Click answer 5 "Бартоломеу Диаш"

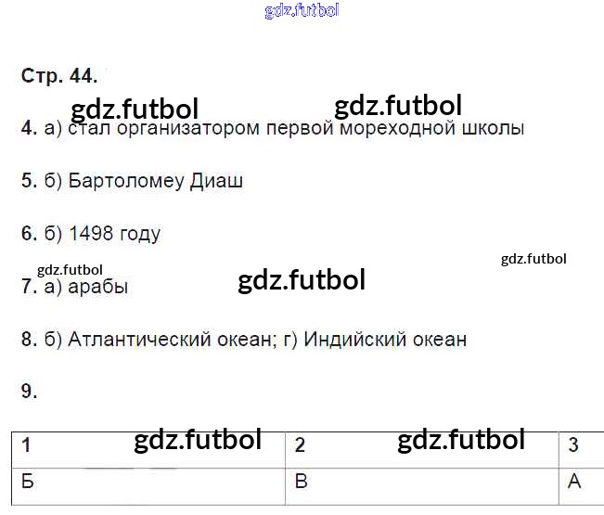click(143, 181)
